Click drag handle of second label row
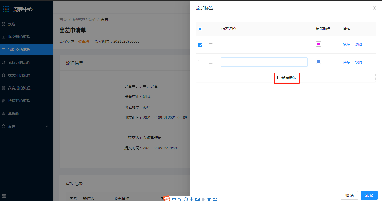 [x=211, y=62]
